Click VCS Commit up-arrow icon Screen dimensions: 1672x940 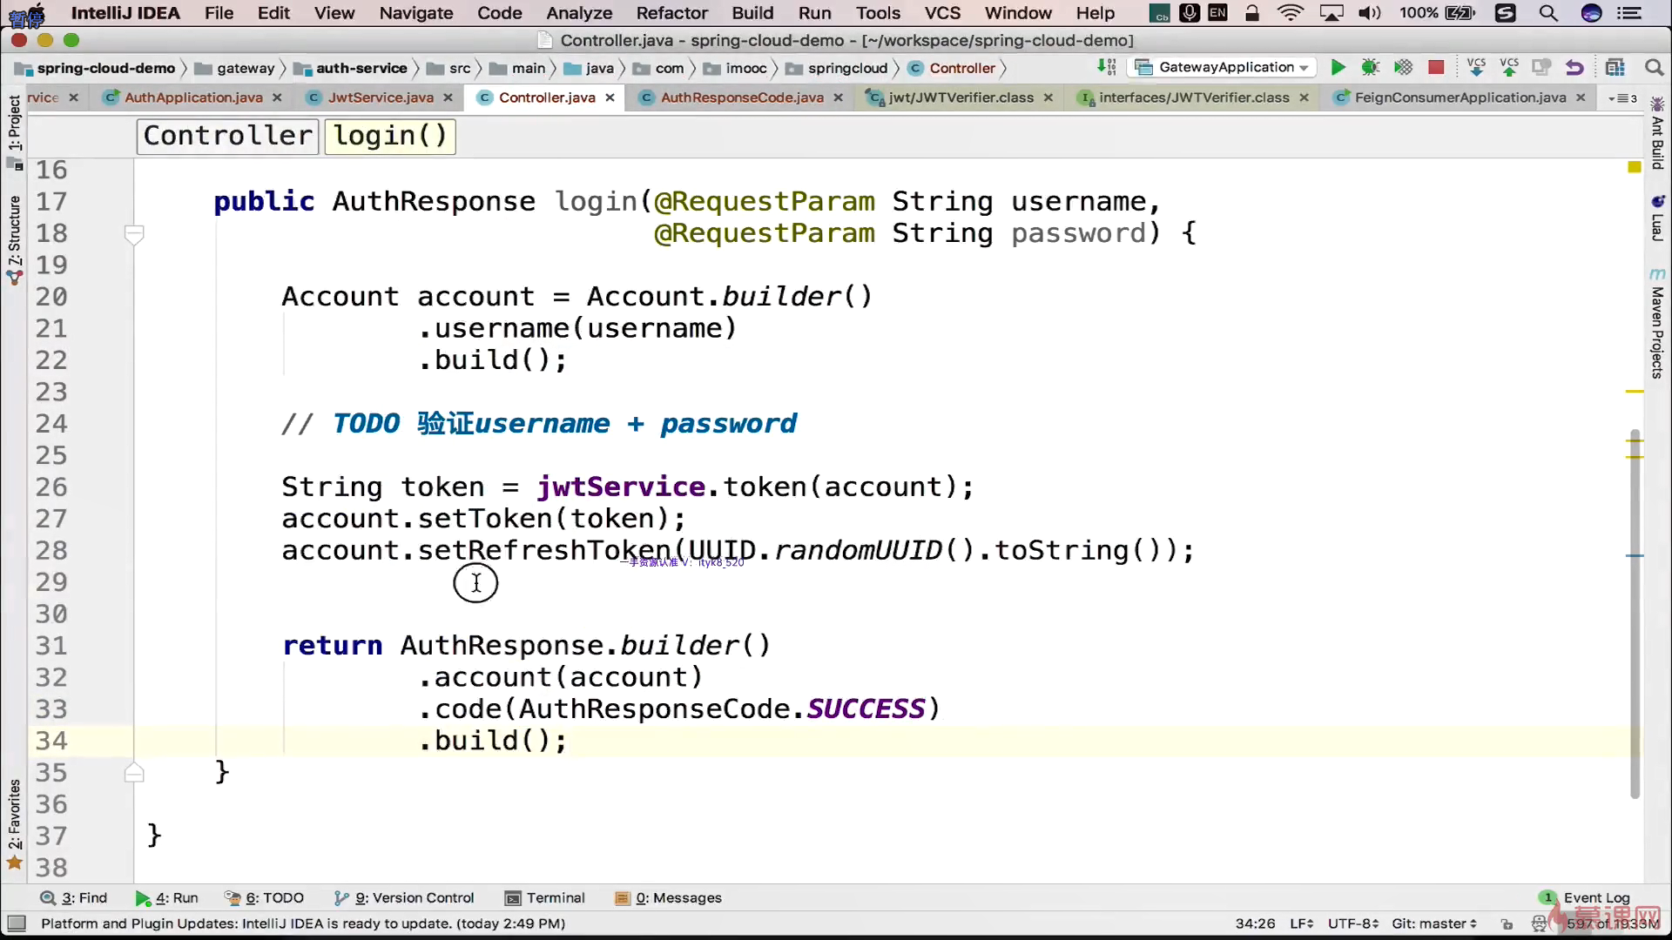coord(1508,68)
